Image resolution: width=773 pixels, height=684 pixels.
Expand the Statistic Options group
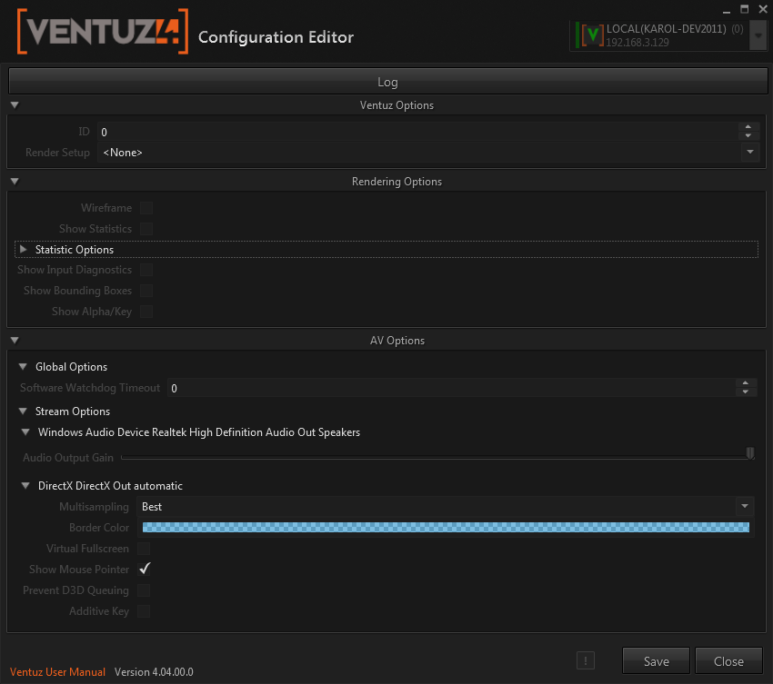coord(24,250)
